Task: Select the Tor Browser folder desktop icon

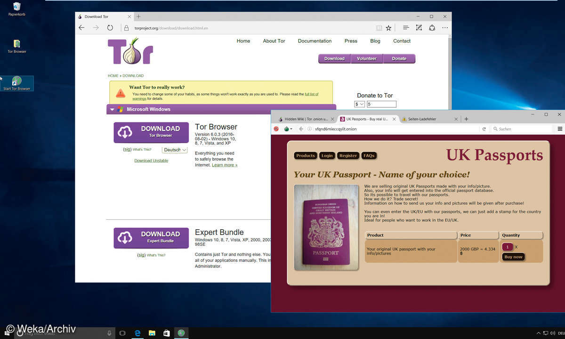Action: [17, 46]
